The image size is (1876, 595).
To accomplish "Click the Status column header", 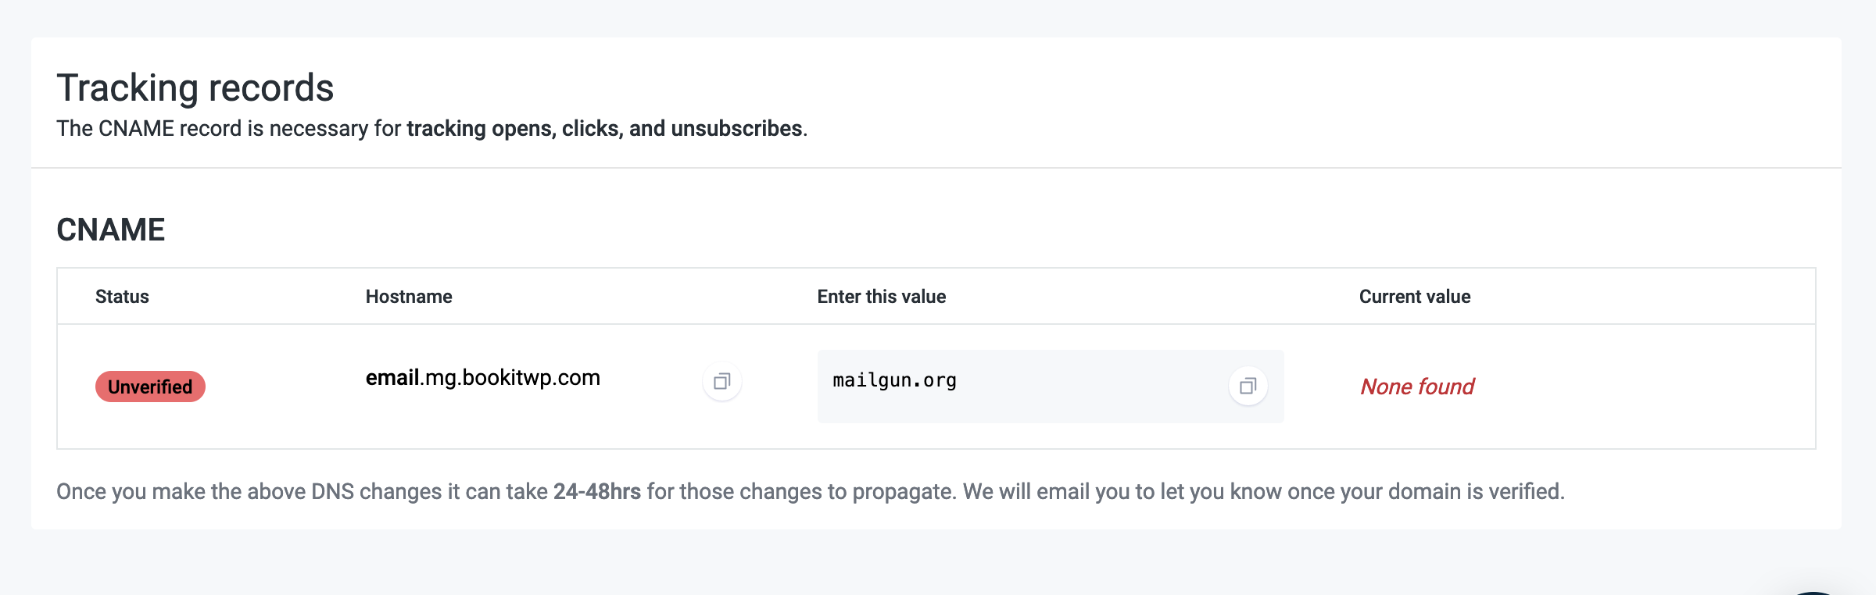I will pos(122,297).
